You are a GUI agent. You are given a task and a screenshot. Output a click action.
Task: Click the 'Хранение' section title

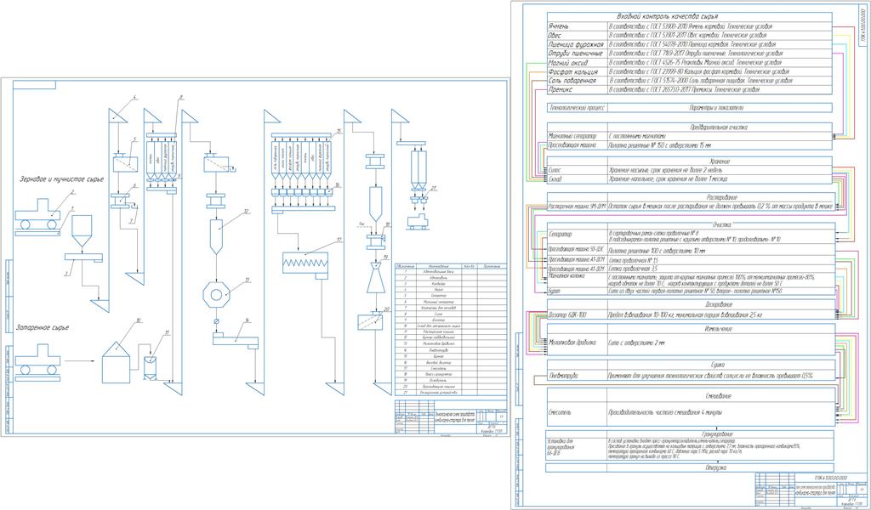pos(720,161)
